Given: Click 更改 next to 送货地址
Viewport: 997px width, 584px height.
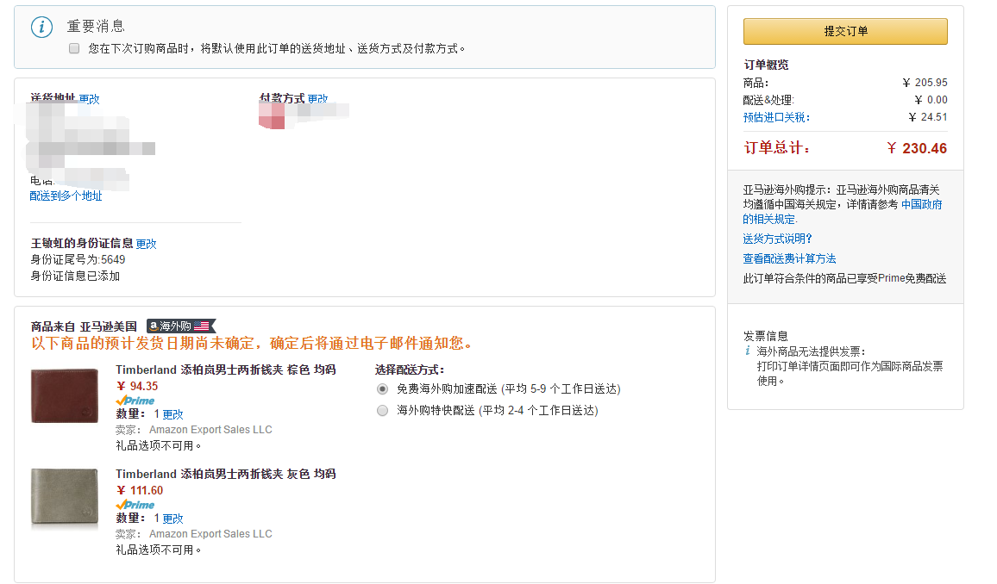Looking at the screenshot, I should (x=89, y=99).
